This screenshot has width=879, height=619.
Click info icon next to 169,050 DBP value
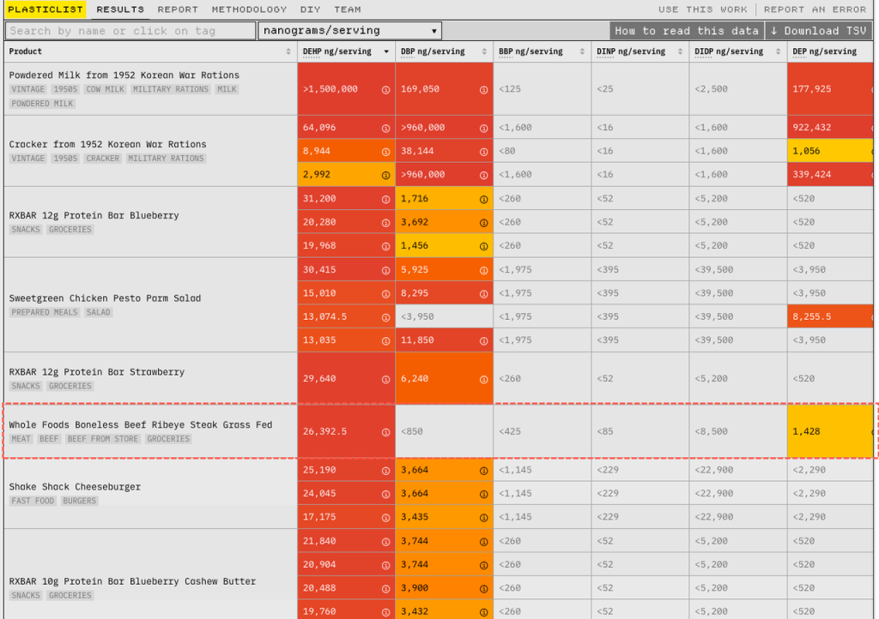484,89
